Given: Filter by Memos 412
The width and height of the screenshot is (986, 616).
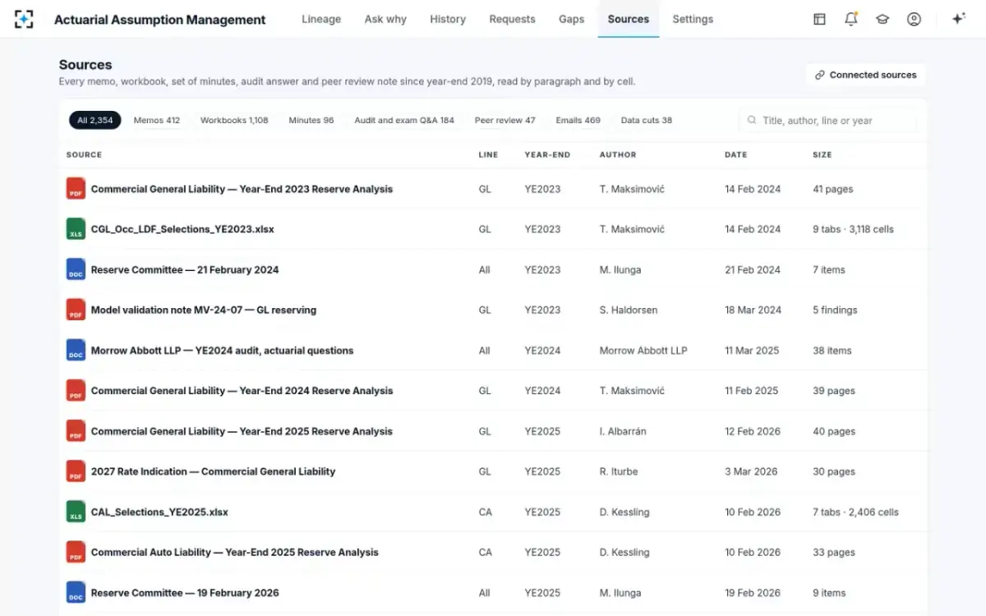Looking at the screenshot, I should (157, 120).
